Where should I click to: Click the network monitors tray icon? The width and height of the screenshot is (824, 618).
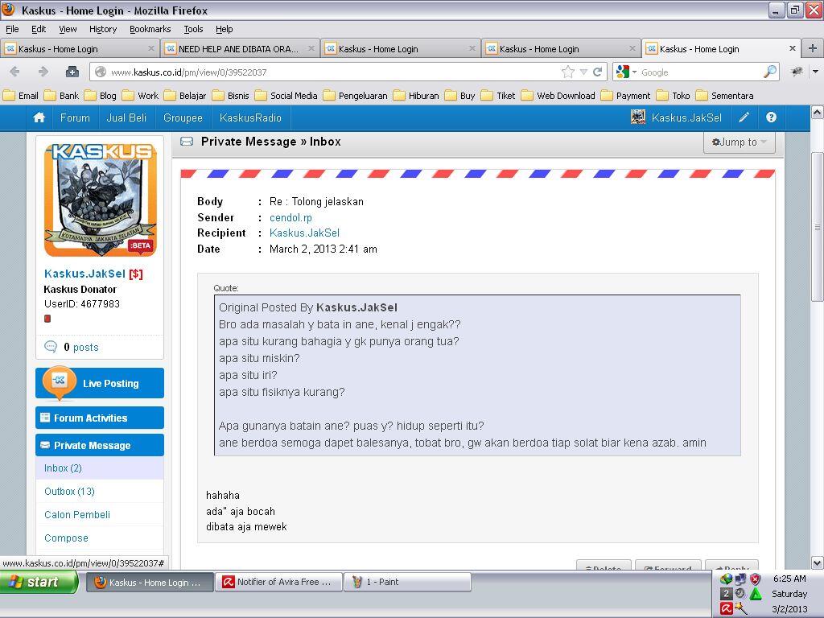coord(740,579)
